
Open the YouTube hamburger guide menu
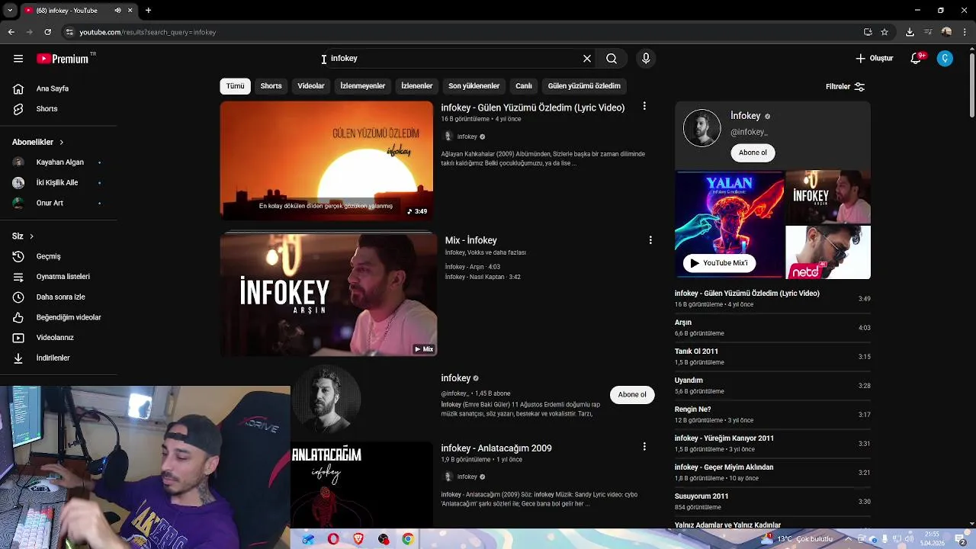pos(18,59)
